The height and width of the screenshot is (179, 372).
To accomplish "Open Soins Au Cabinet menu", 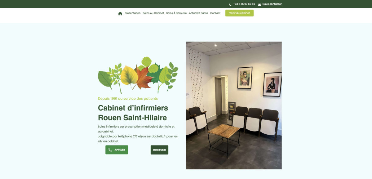I will tap(153, 13).
